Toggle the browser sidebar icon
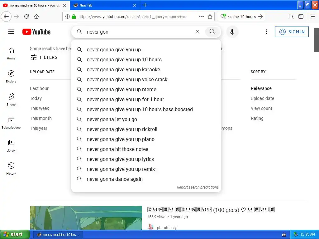This screenshot has width=319, height=239. (x=301, y=16)
